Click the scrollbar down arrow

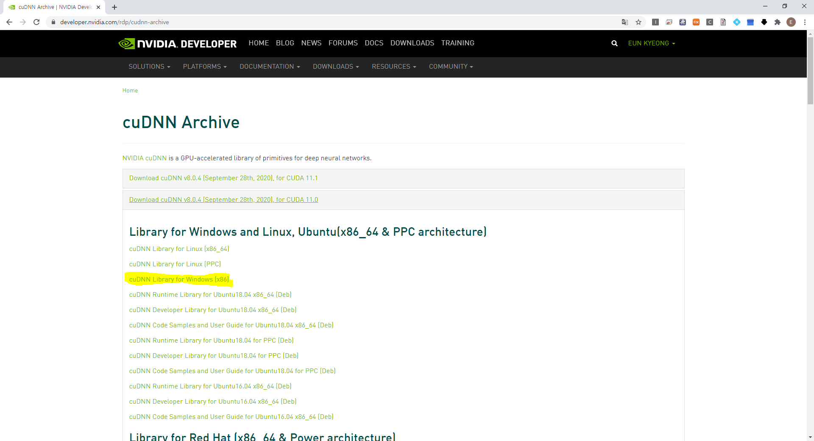[810, 437]
